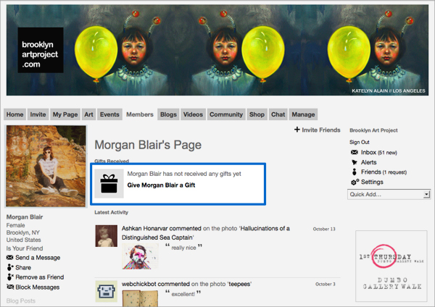Open the Videos tab
Viewport: 435px width, 307px height.
(193, 114)
